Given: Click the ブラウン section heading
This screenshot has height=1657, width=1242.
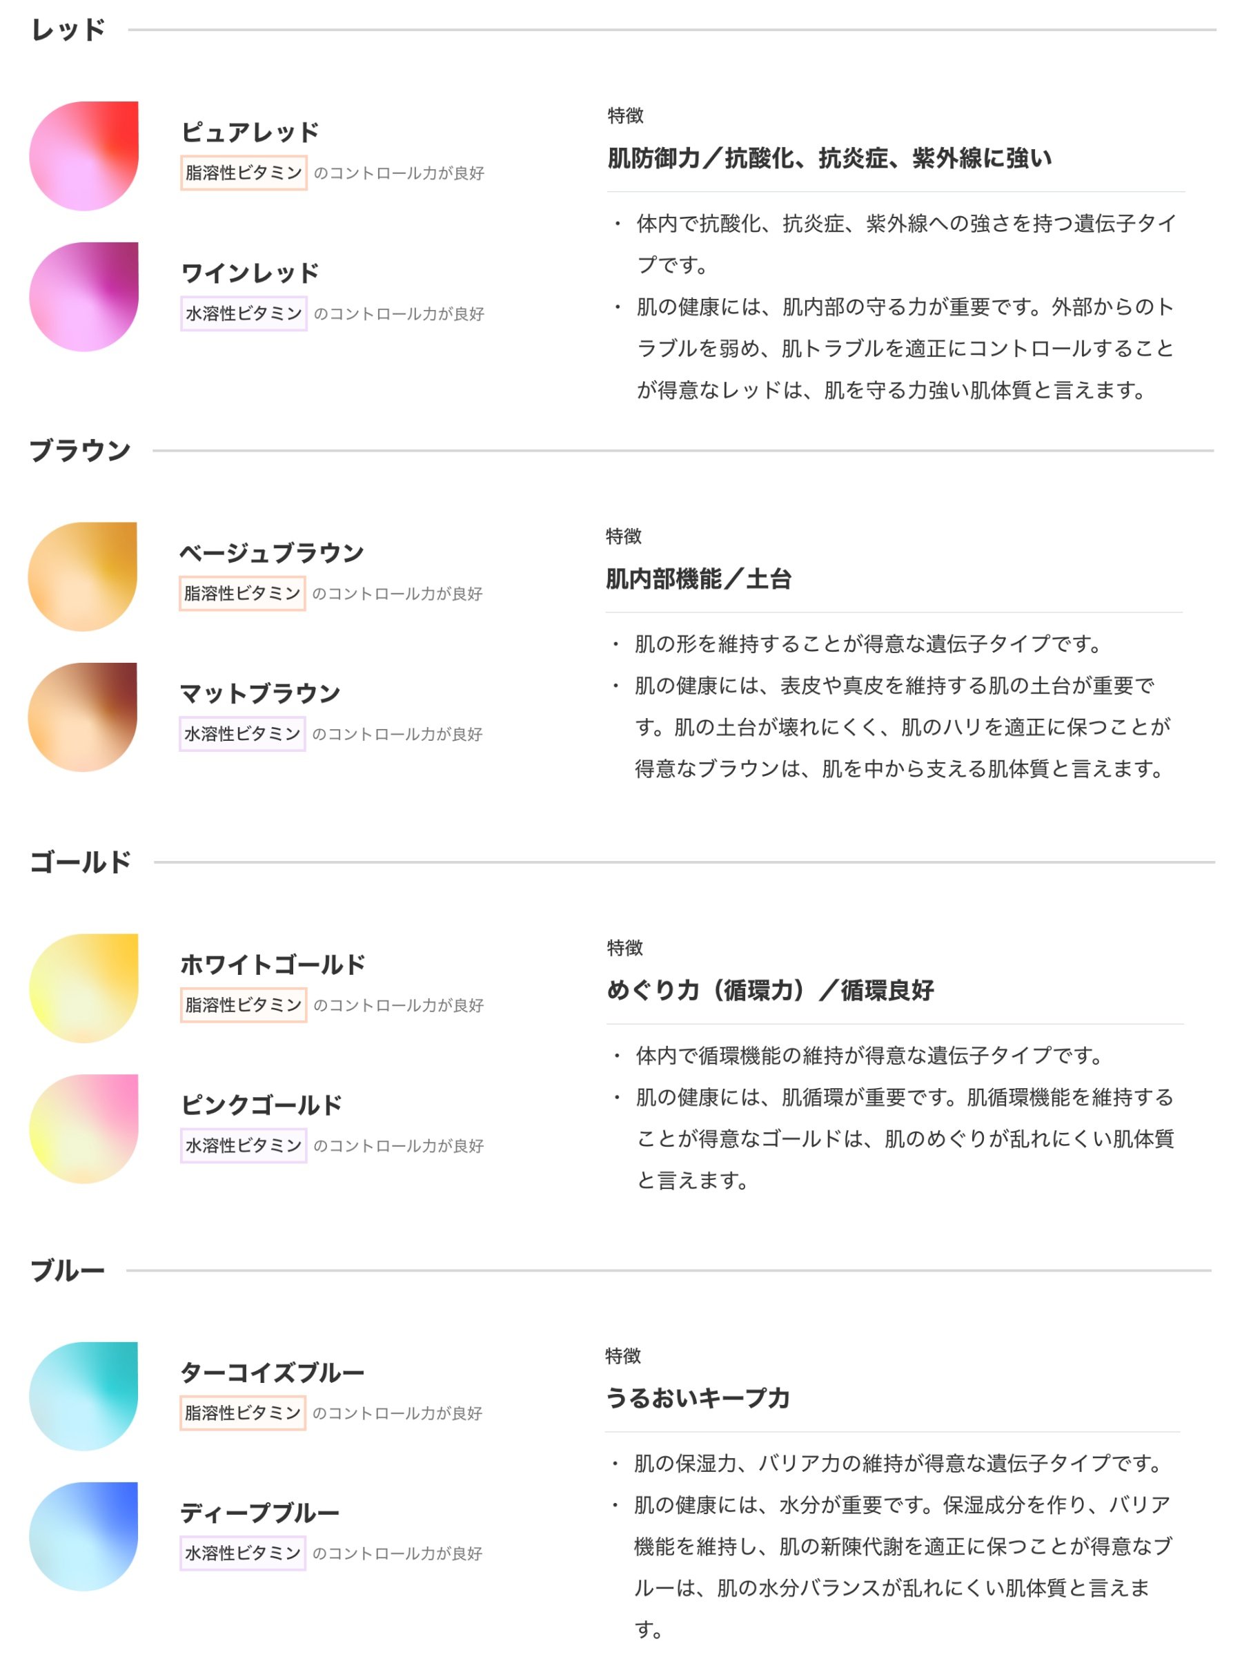Looking at the screenshot, I should (80, 451).
